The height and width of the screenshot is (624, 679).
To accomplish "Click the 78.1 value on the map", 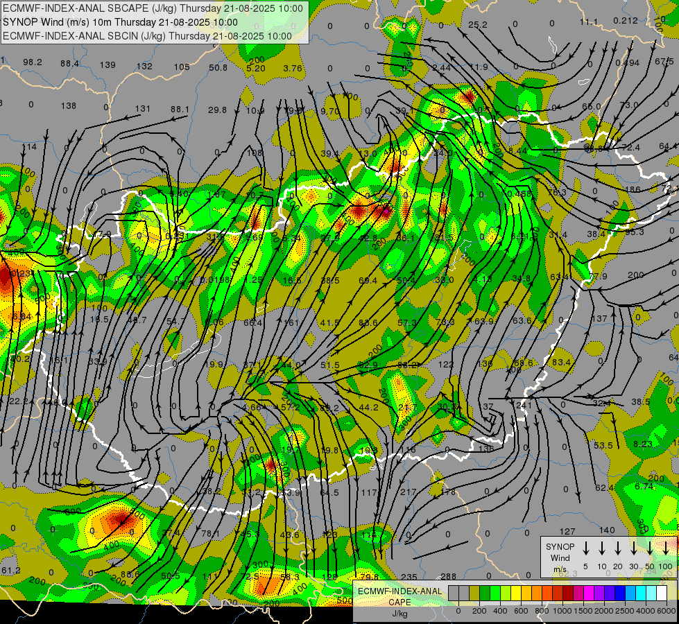I will click(210, 534).
